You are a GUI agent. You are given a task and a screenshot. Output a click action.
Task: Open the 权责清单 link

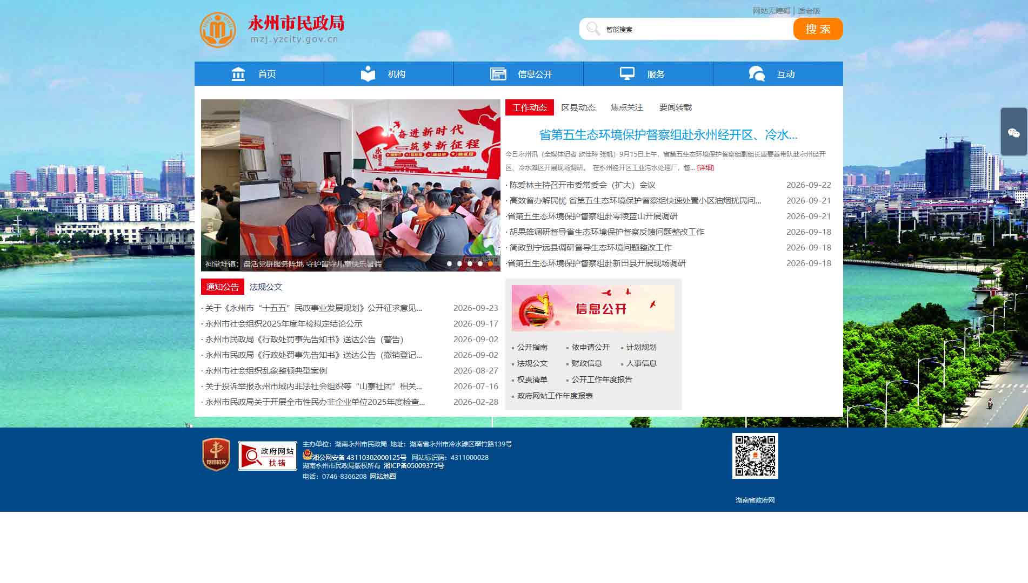tap(532, 379)
